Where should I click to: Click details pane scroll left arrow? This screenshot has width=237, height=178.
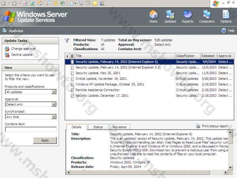click(x=68, y=172)
